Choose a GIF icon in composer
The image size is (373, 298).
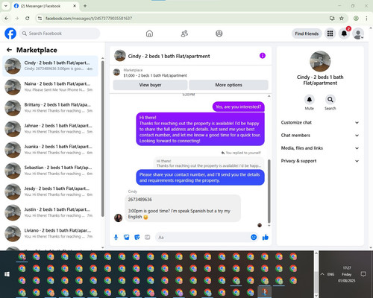(x=148, y=238)
